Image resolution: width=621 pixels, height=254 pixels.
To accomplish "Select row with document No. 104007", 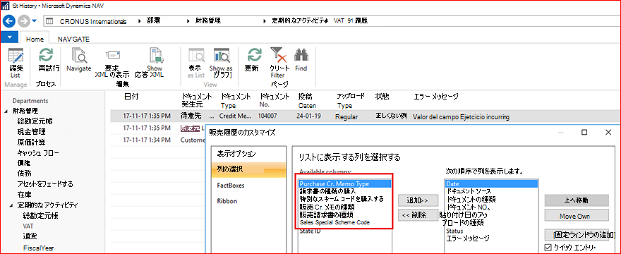I will pos(365,117).
